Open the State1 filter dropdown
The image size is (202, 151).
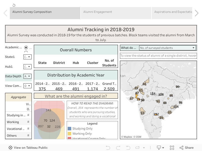(x=28, y=57)
